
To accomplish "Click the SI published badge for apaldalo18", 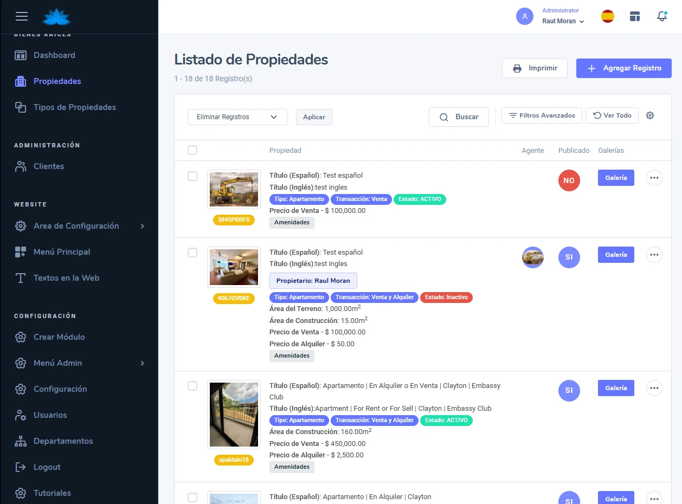I will pos(569,391).
